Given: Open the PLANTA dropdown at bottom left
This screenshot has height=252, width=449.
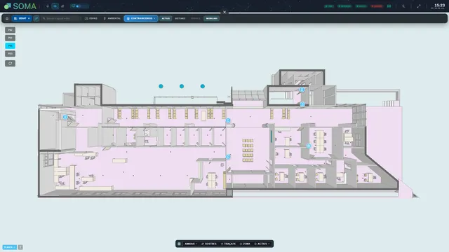Looking at the screenshot, I should pos(9,247).
